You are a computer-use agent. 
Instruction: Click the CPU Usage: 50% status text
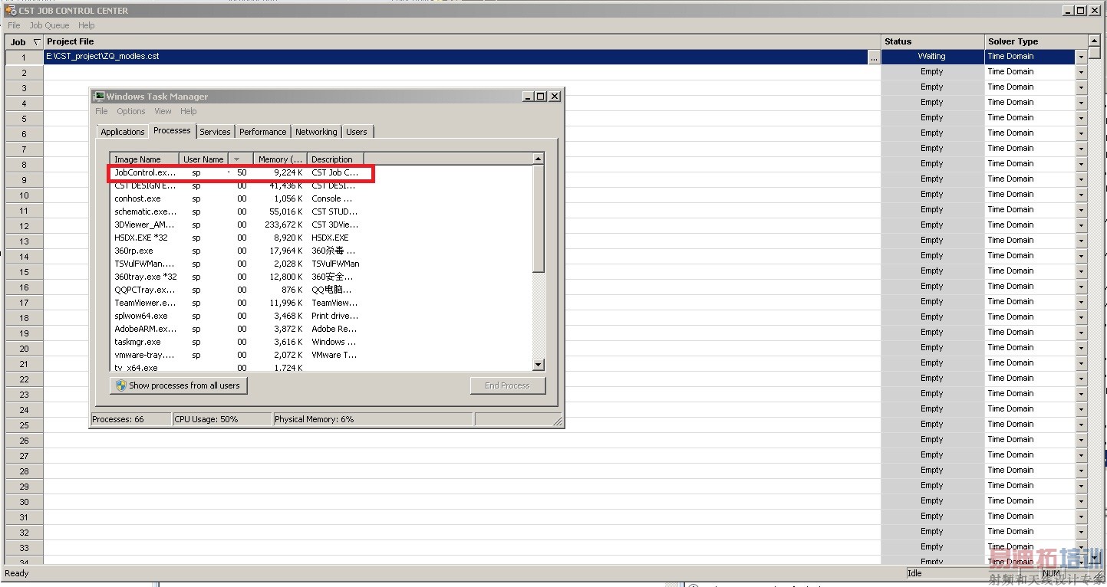(x=206, y=419)
